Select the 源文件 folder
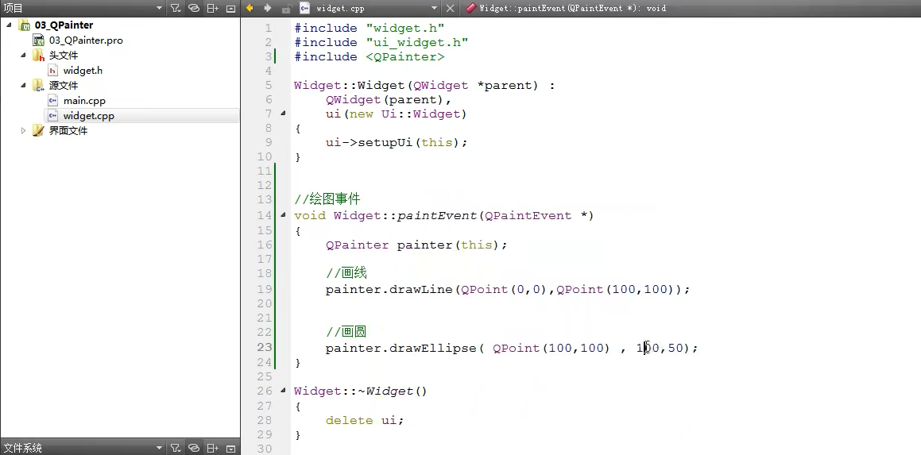921x455 pixels. pos(64,85)
